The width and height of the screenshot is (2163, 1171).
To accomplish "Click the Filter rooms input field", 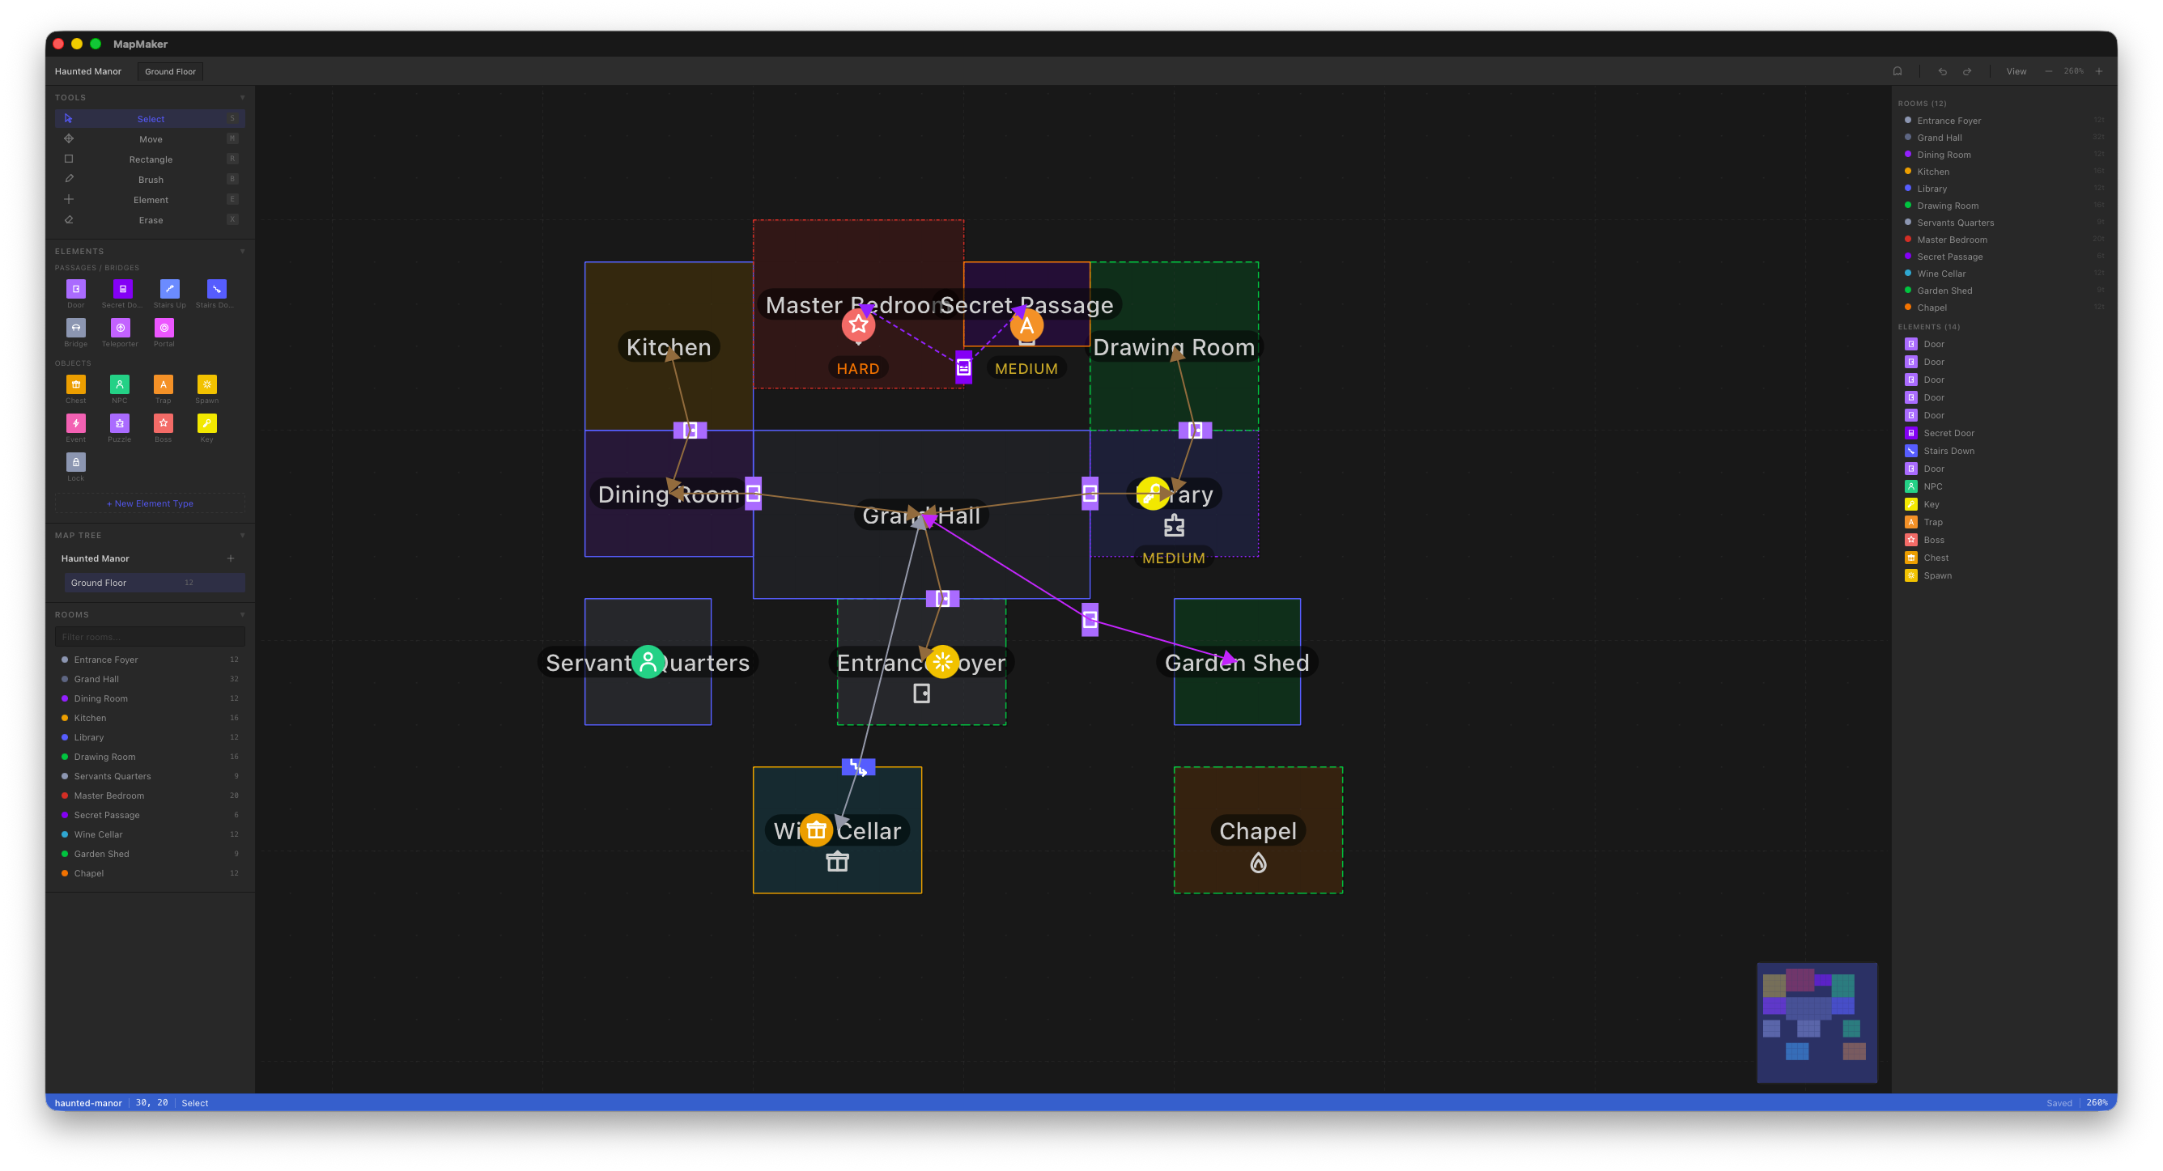I will [x=151, y=636].
